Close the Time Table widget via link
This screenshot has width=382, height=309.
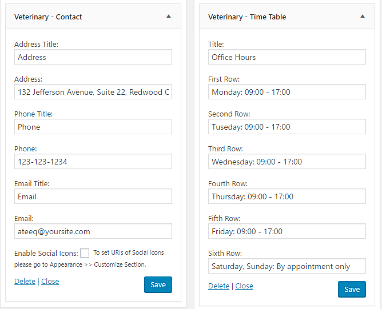point(244,286)
